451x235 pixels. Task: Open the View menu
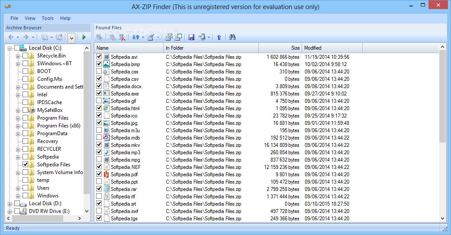[30, 18]
